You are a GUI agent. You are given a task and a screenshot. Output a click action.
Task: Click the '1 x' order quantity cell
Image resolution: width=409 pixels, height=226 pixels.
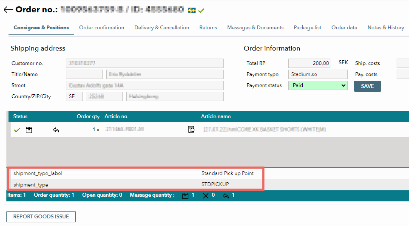pyautogui.click(x=96, y=130)
